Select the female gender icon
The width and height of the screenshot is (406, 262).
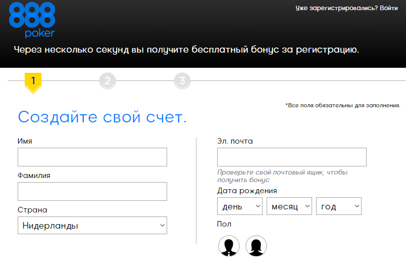[x=256, y=246]
